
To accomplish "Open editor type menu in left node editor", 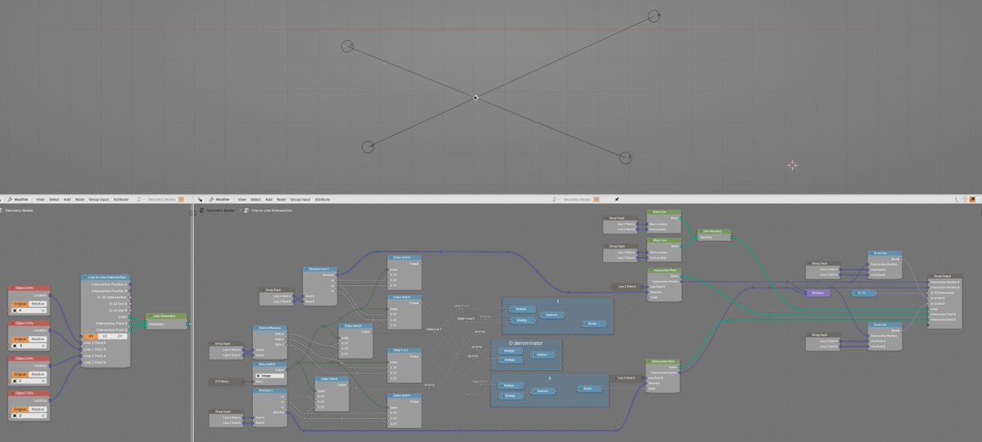I will 2,199.
